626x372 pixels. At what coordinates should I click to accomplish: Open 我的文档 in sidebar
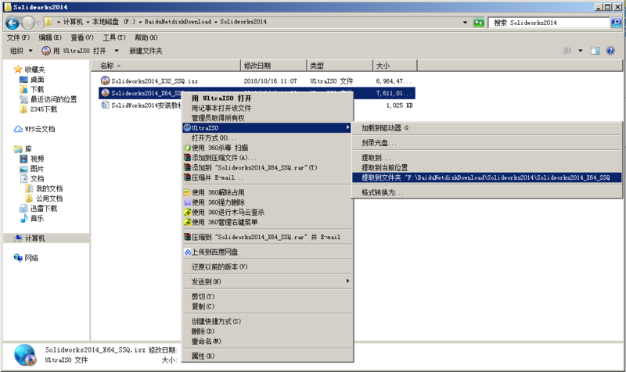pos(44,188)
